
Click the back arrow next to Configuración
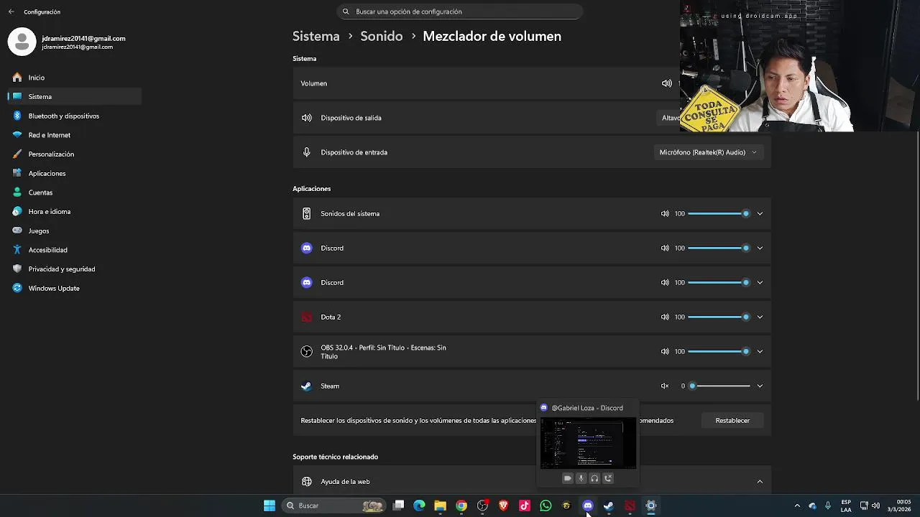click(11, 11)
